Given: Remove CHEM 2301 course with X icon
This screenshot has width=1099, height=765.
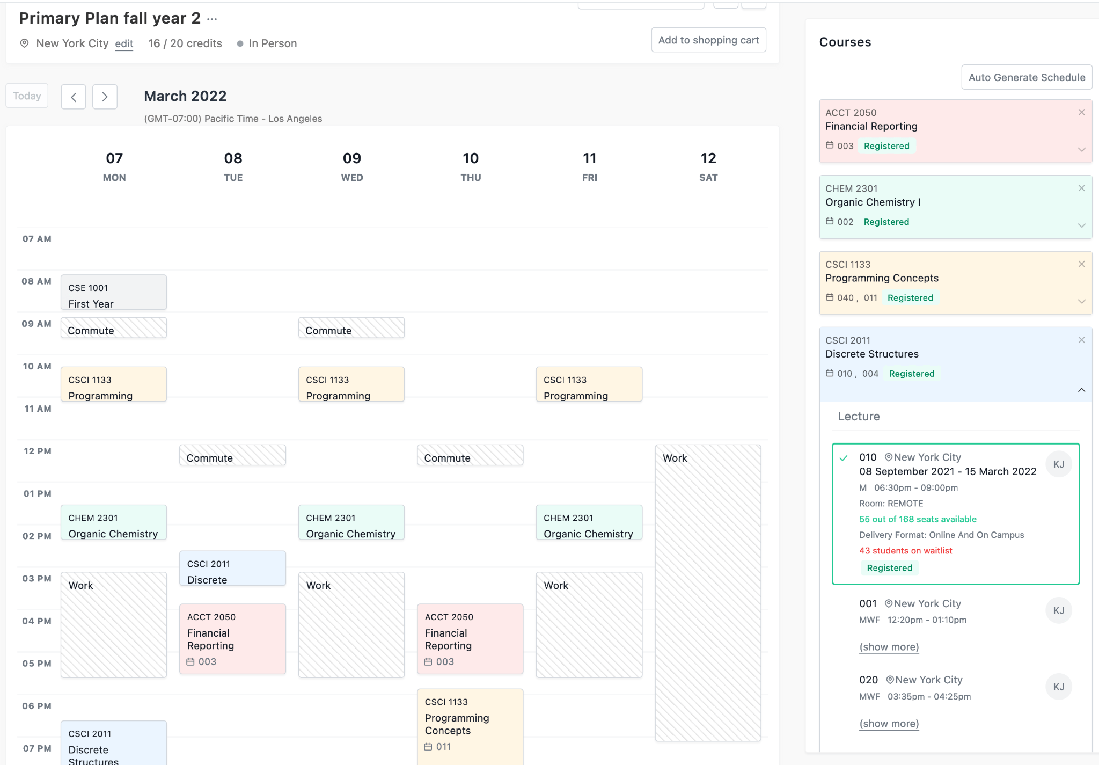Looking at the screenshot, I should pos(1081,188).
